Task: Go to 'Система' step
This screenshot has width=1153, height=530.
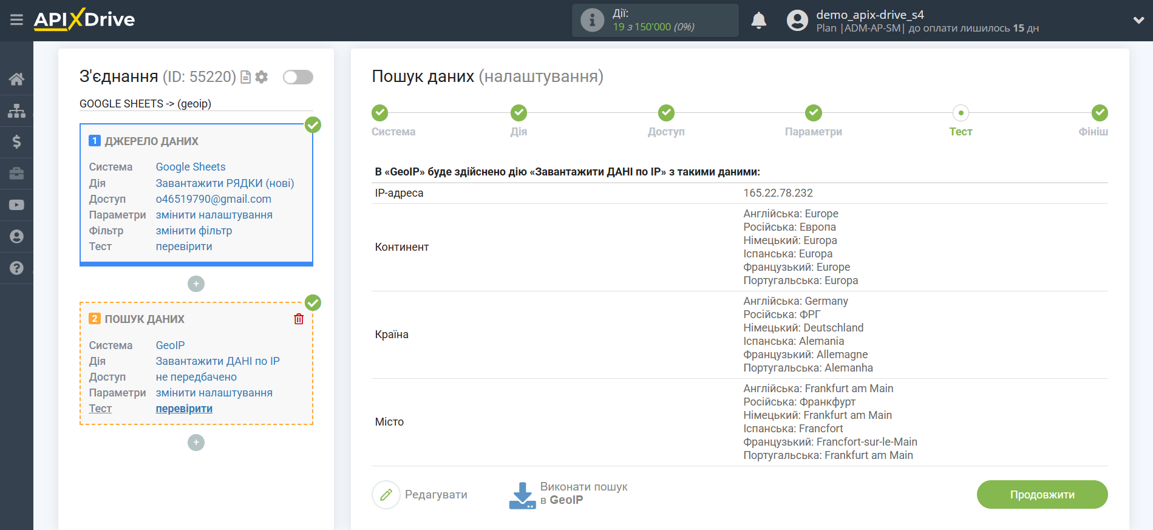Action: pyautogui.click(x=393, y=121)
